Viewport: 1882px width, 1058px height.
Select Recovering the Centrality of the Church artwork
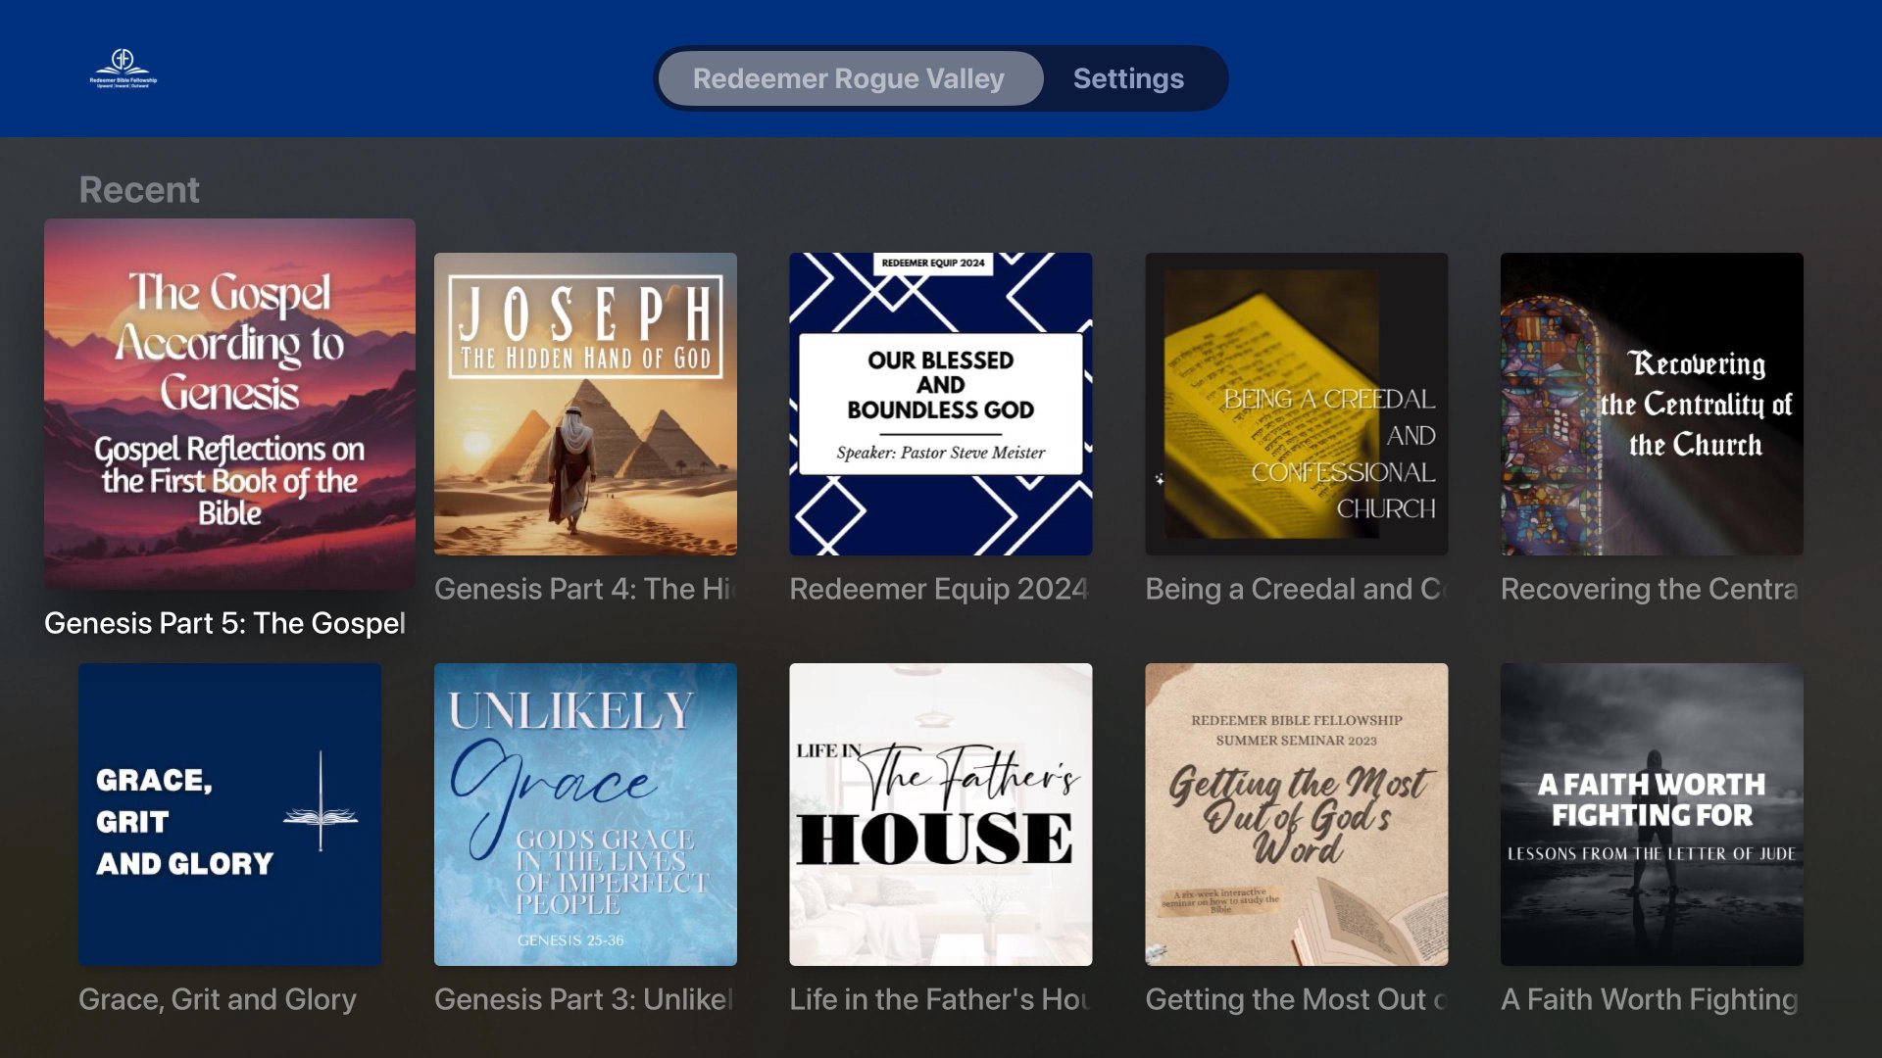click(x=1652, y=404)
